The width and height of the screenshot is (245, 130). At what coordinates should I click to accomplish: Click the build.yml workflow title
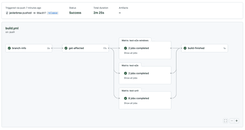click(x=12, y=28)
